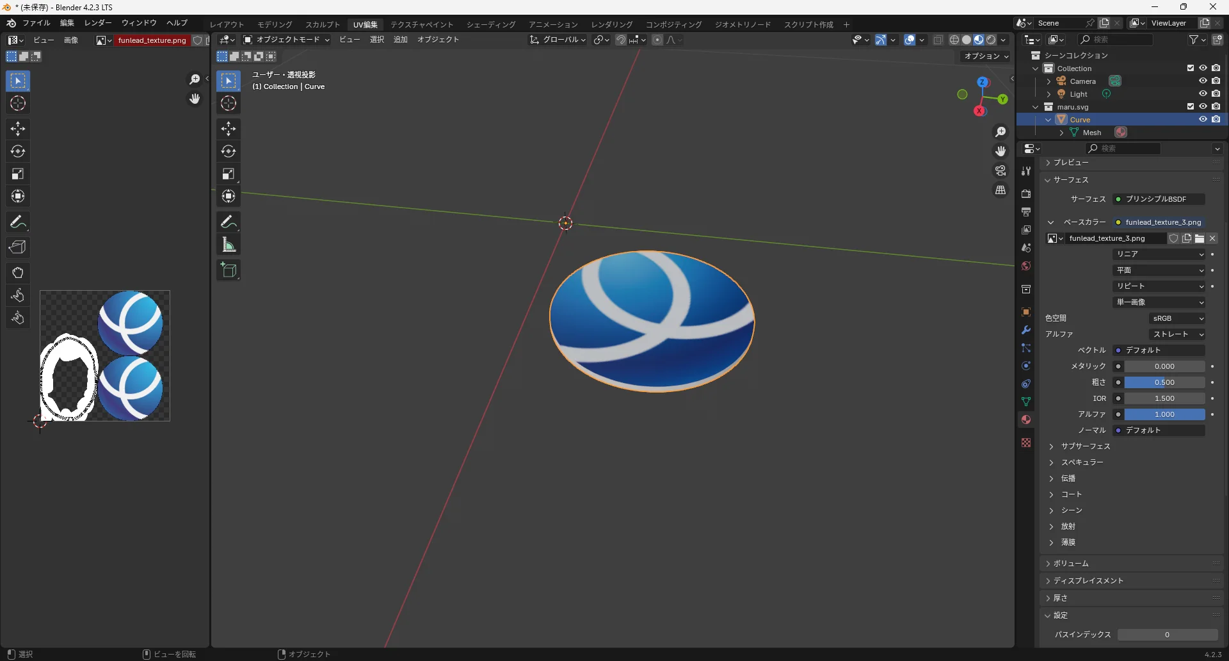Switch between perspective and orthographic view
The width and height of the screenshot is (1229, 661).
pyautogui.click(x=1000, y=190)
